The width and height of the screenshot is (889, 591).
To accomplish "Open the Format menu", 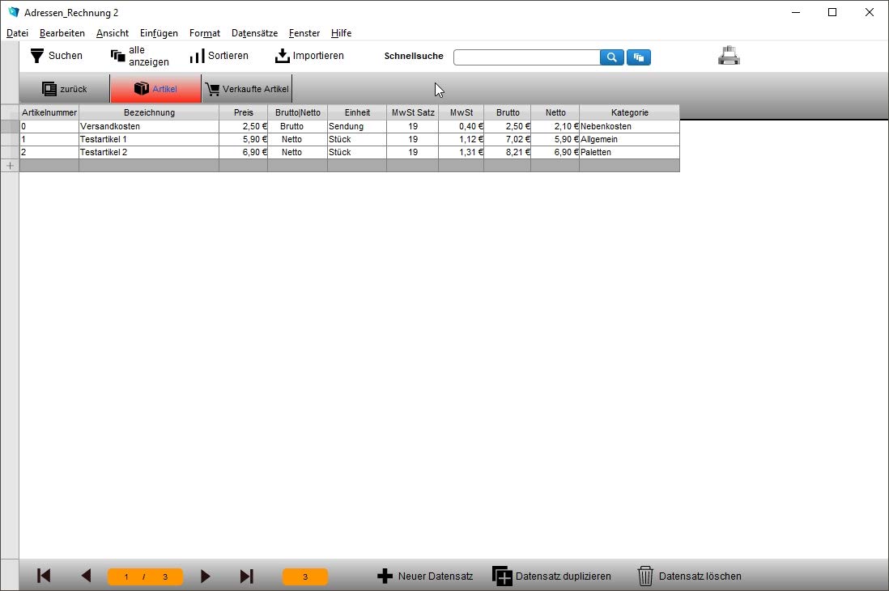I will (205, 33).
